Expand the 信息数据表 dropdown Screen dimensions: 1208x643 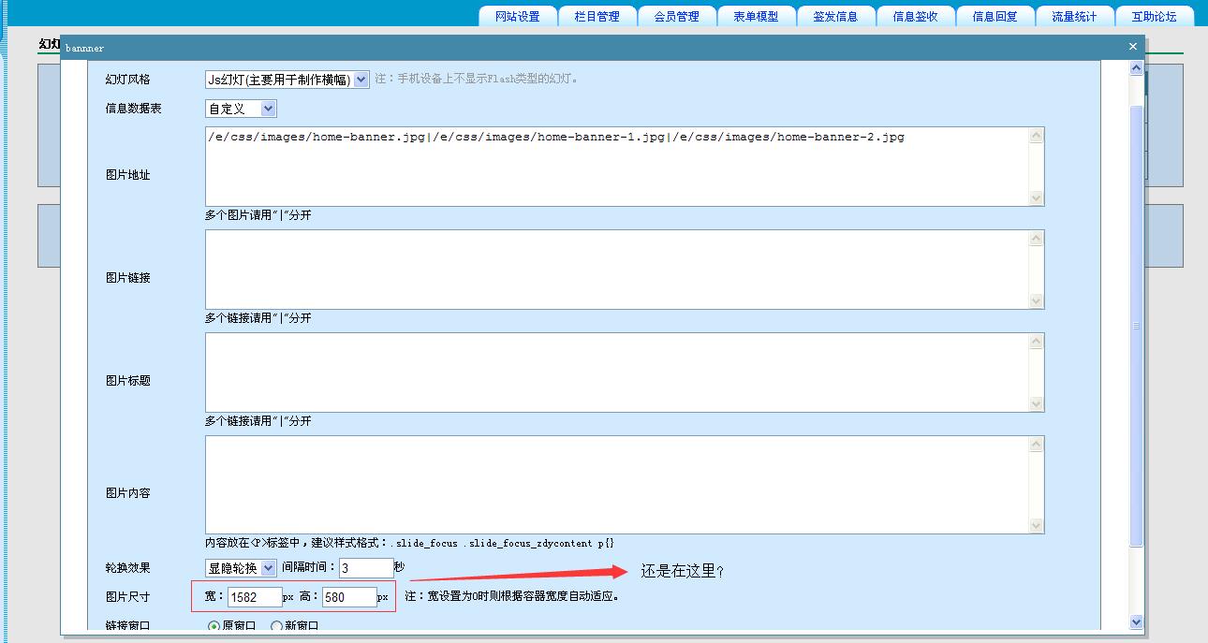coord(241,109)
